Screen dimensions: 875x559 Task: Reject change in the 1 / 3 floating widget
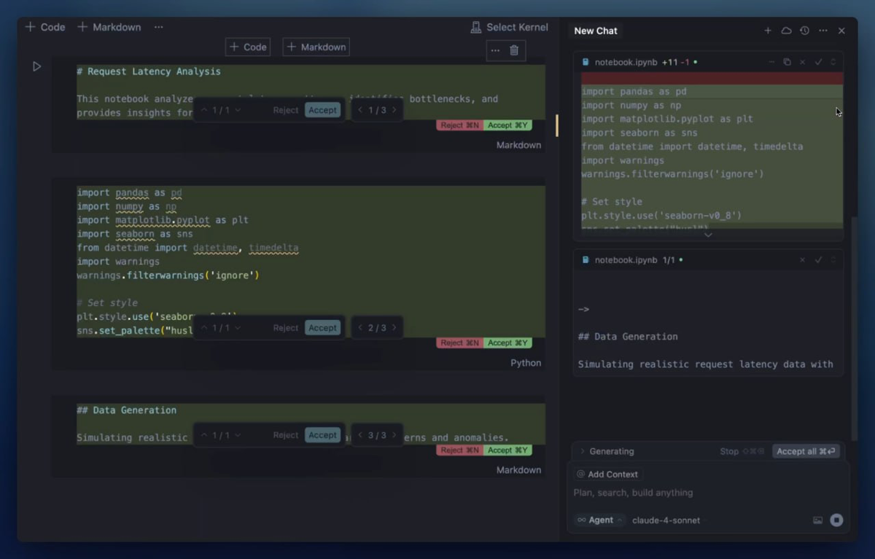(x=286, y=110)
